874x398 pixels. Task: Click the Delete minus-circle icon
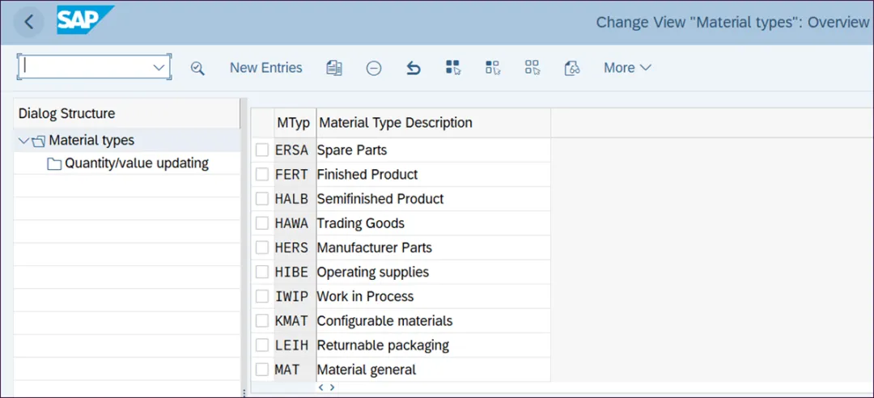374,68
